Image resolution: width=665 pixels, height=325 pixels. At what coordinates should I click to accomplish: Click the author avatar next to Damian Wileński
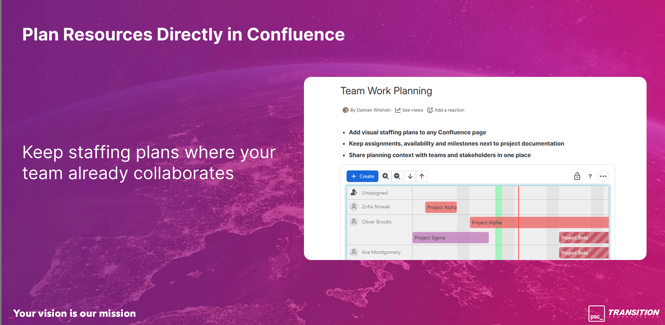pyautogui.click(x=346, y=110)
